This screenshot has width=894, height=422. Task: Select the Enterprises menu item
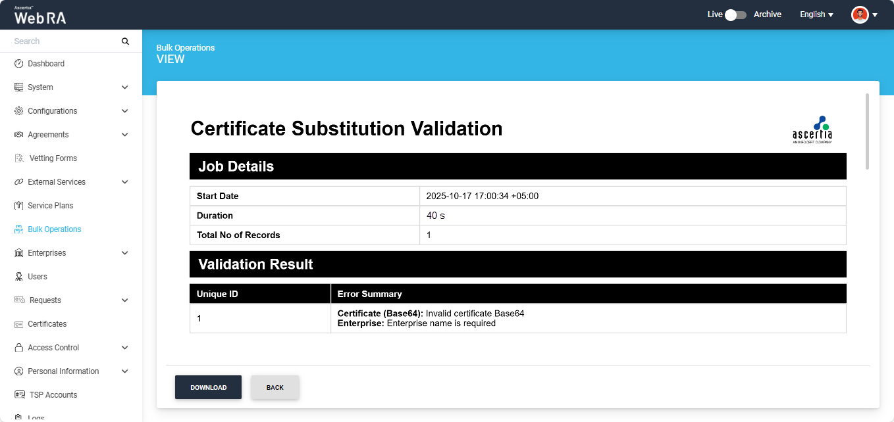[x=47, y=253]
